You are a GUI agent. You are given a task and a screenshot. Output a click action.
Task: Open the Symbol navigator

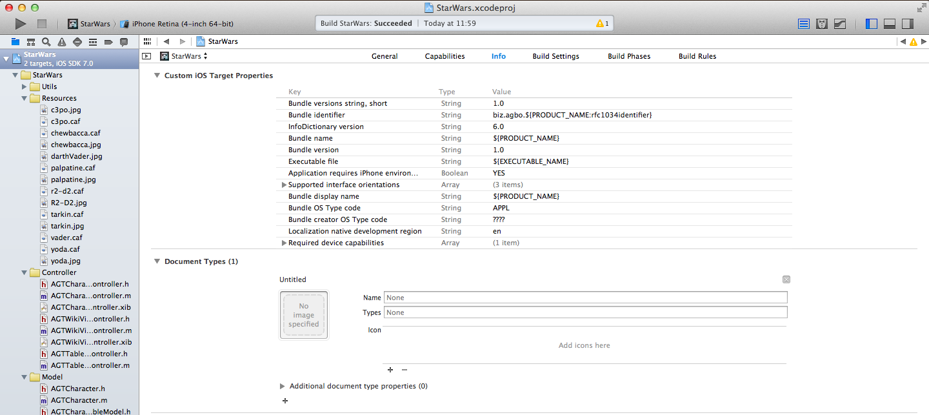(x=30, y=41)
